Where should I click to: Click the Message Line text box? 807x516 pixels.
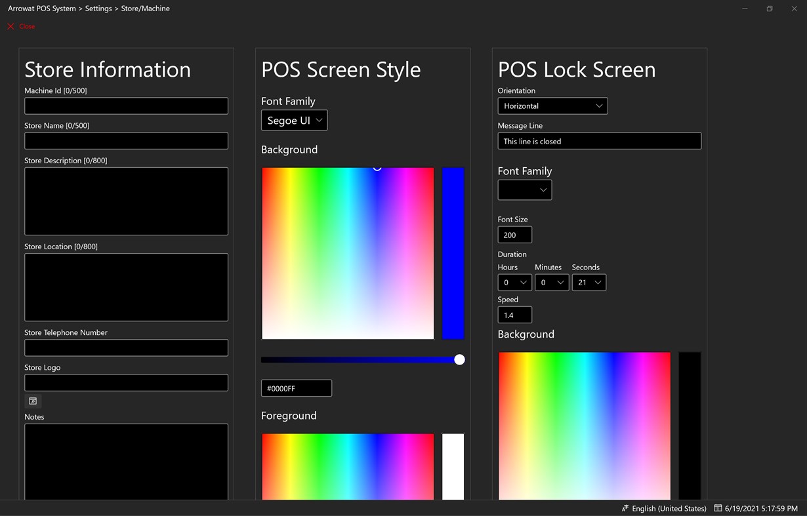click(599, 140)
